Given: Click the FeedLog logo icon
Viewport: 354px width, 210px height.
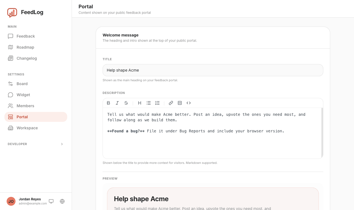Looking at the screenshot, I should click(x=12, y=12).
